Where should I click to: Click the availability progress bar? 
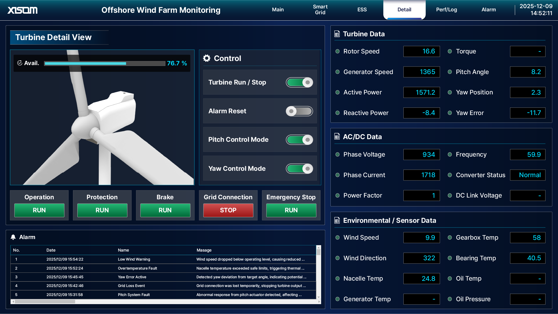105,63
